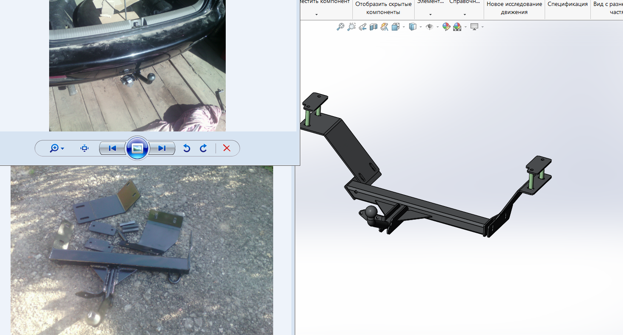Go to previous photo in viewer

click(x=112, y=148)
